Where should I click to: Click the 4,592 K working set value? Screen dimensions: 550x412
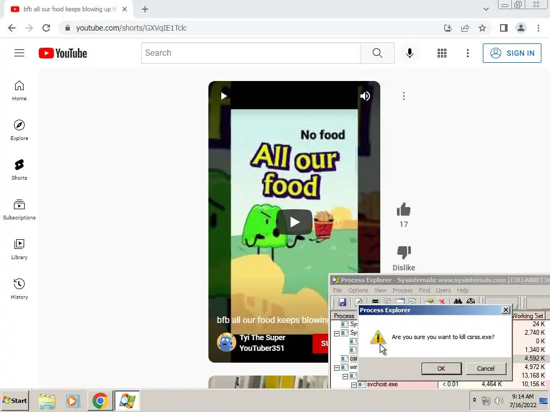534,358
